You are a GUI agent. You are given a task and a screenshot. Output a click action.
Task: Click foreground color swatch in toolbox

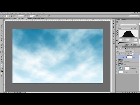(1, 71)
